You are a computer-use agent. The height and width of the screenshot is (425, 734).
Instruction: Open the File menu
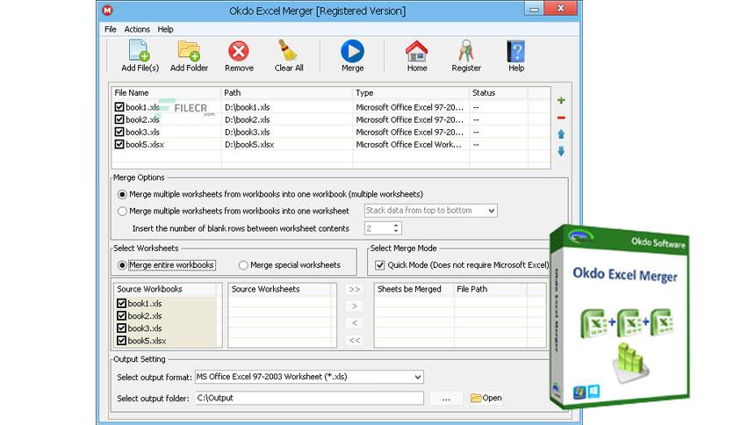click(x=111, y=29)
